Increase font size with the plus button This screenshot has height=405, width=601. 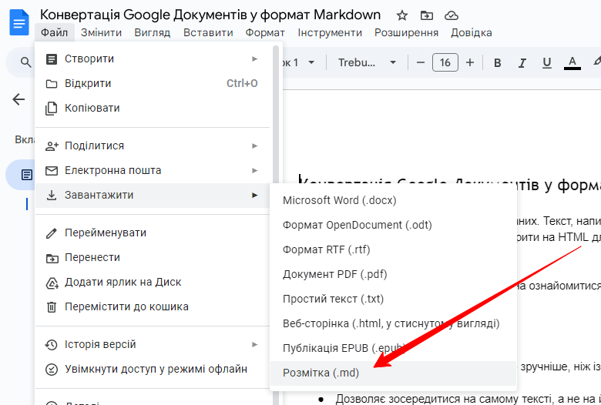470,62
